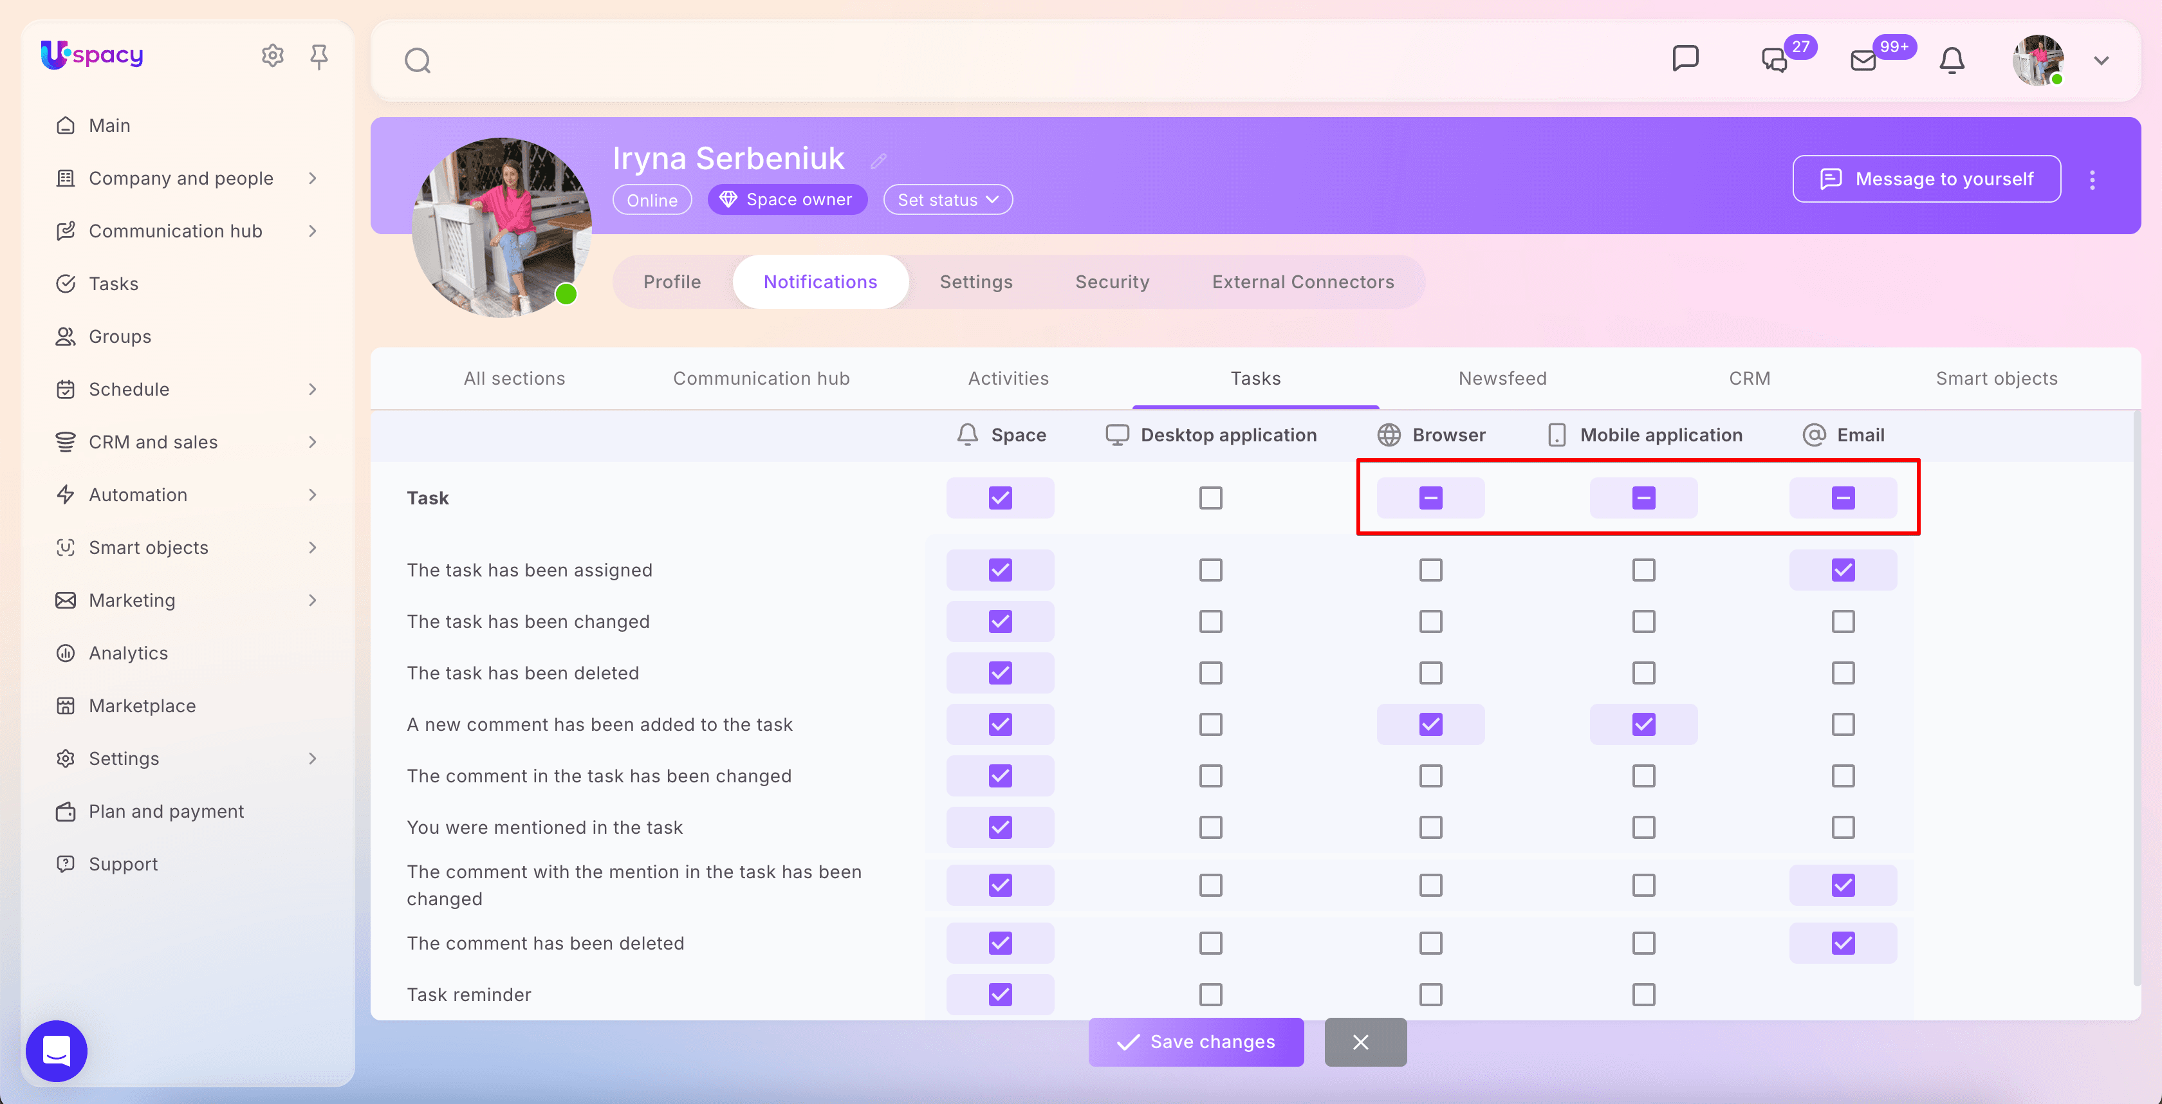Go to Main in the sidebar
This screenshot has width=2162, height=1104.
tap(110, 126)
